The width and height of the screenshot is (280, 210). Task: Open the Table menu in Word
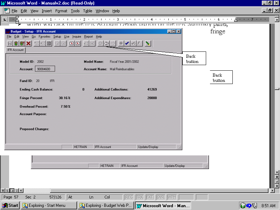coord(87,11)
